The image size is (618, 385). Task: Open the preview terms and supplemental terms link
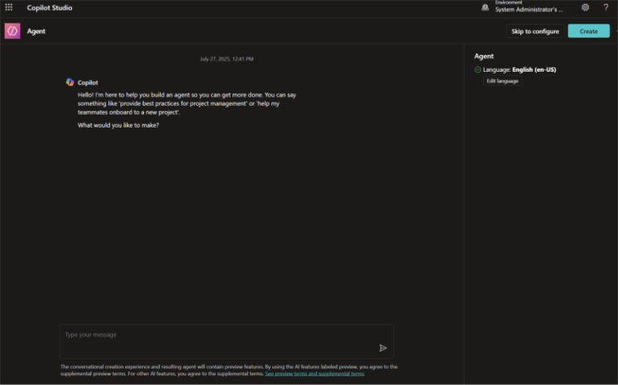pos(314,374)
